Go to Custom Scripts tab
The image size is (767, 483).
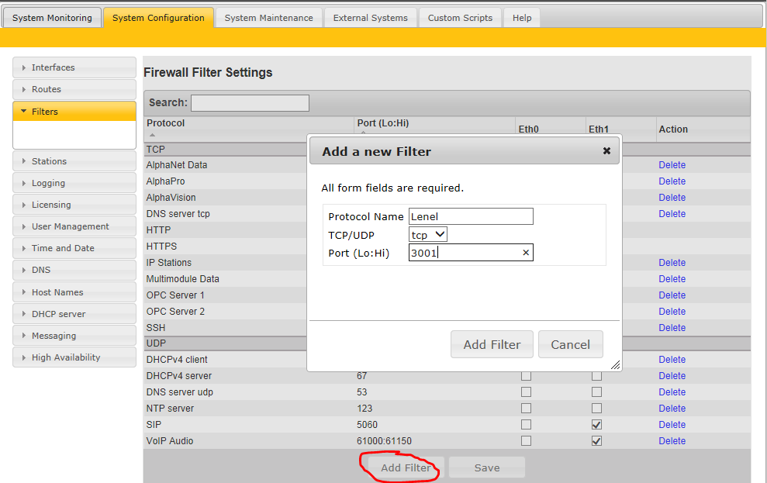coord(460,18)
